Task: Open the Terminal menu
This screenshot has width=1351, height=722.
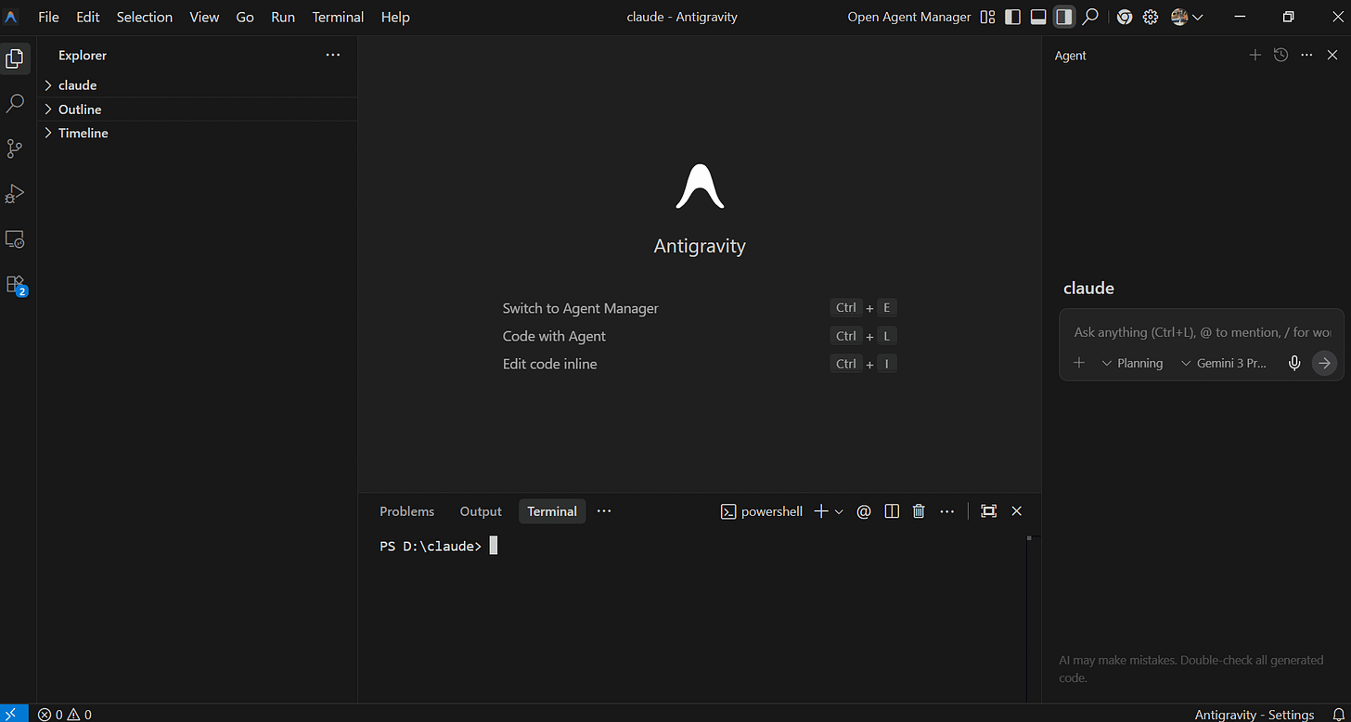Action: (338, 17)
